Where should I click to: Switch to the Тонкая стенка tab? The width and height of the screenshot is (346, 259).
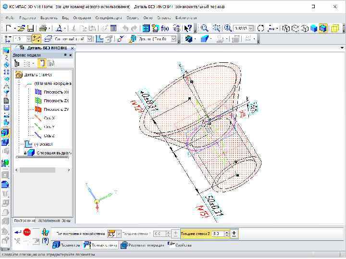[100, 245]
